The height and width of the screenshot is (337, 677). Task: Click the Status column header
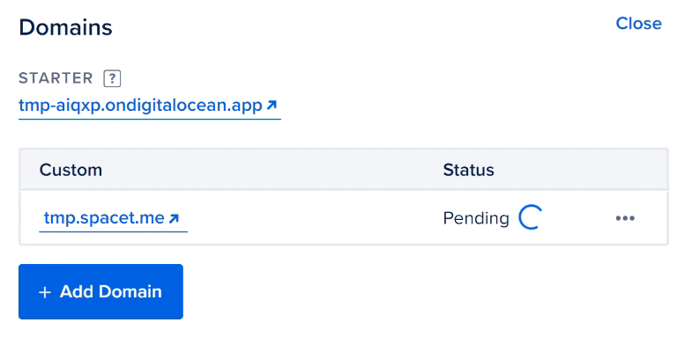pos(468,170)
